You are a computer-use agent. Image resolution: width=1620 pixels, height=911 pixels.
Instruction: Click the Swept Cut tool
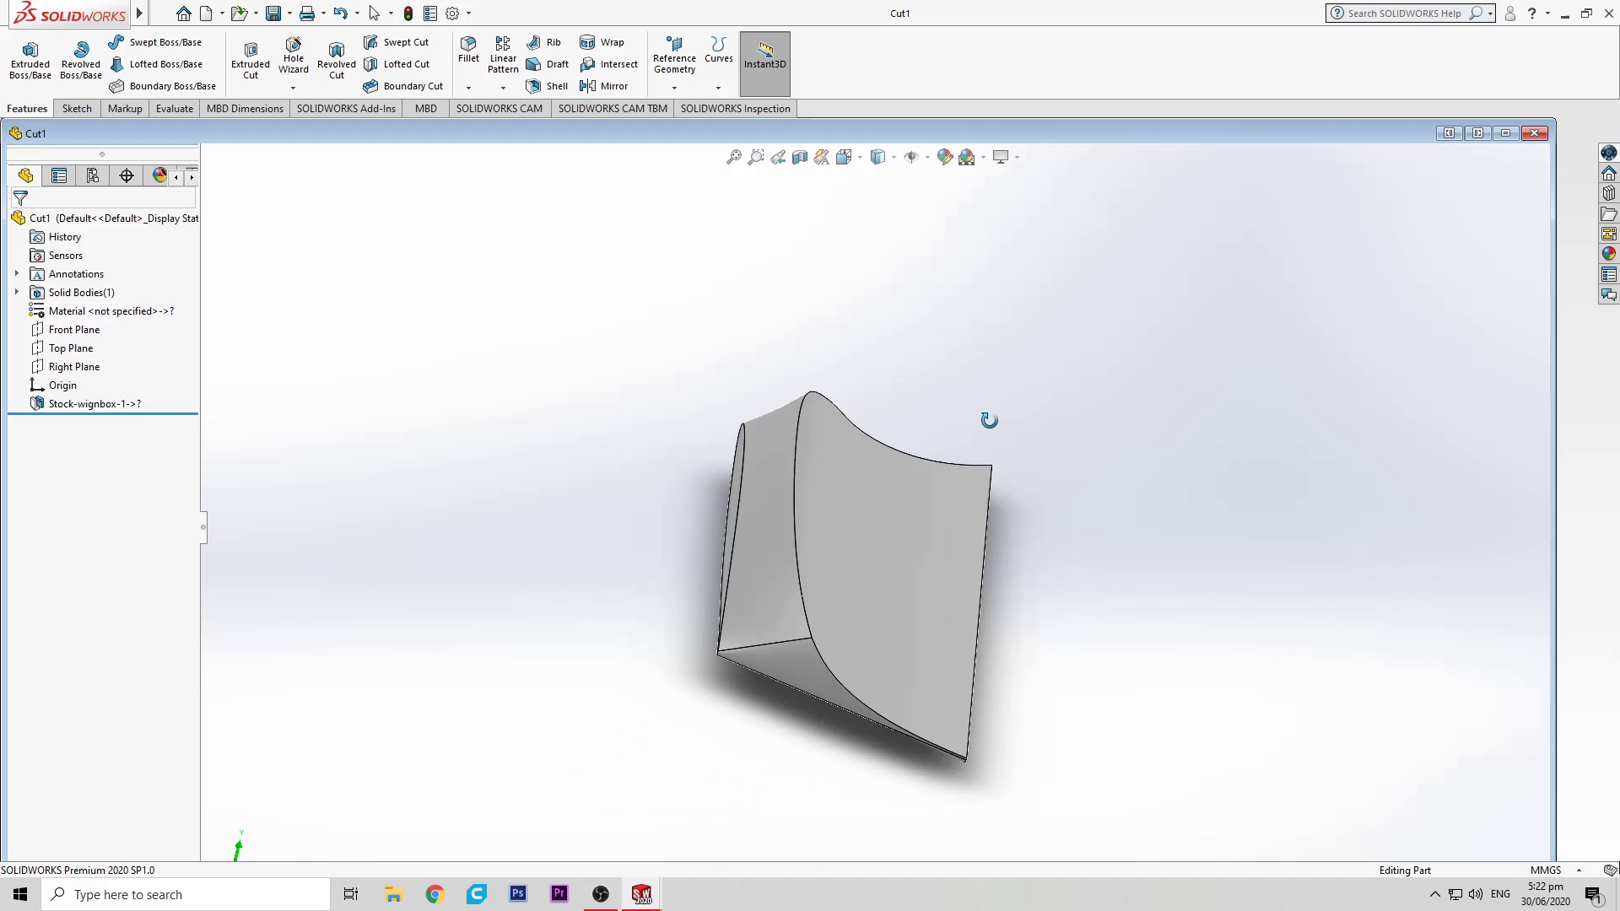click(x=396, y=42)
